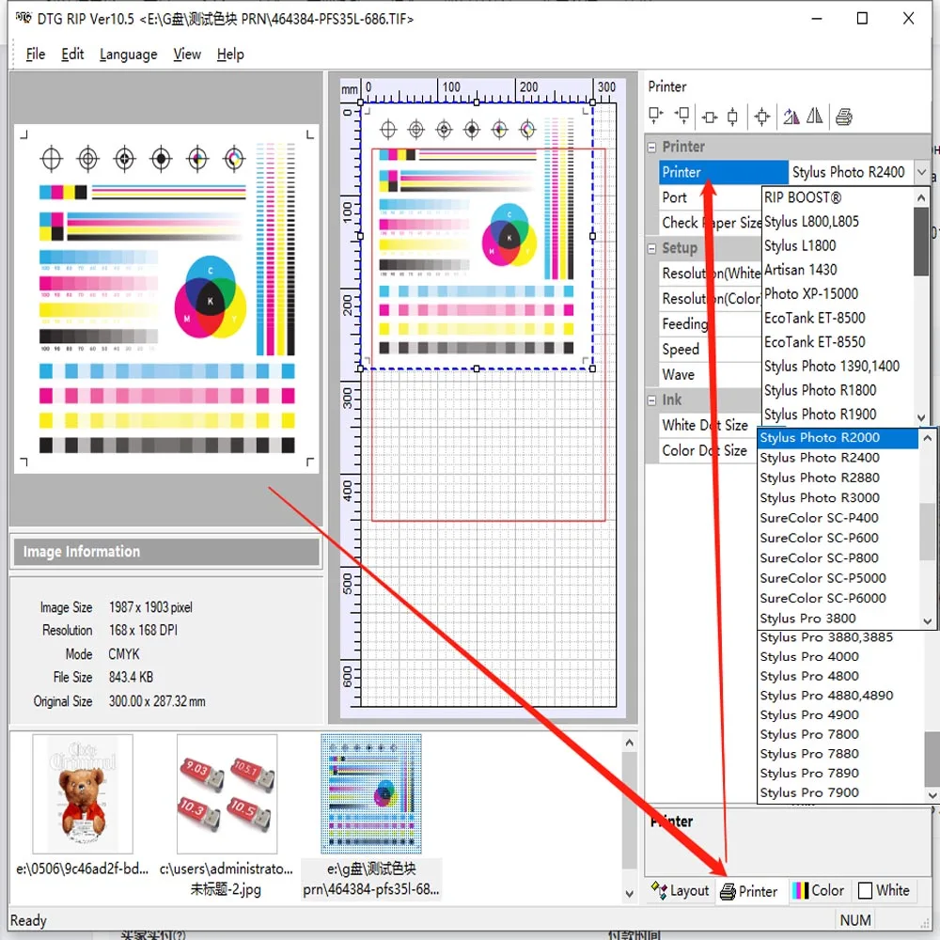Collapse the Ink property group
Screen dimensions: 940x940
(x=651, y=399)
